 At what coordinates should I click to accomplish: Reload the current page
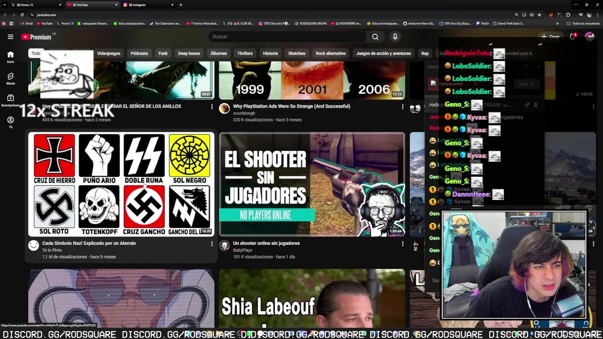tap(22, 15)
